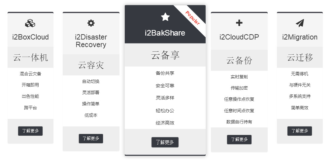Click the gear icon above i2Disaster Recovery
335x162 pixels.
click(x=91, y=23)
